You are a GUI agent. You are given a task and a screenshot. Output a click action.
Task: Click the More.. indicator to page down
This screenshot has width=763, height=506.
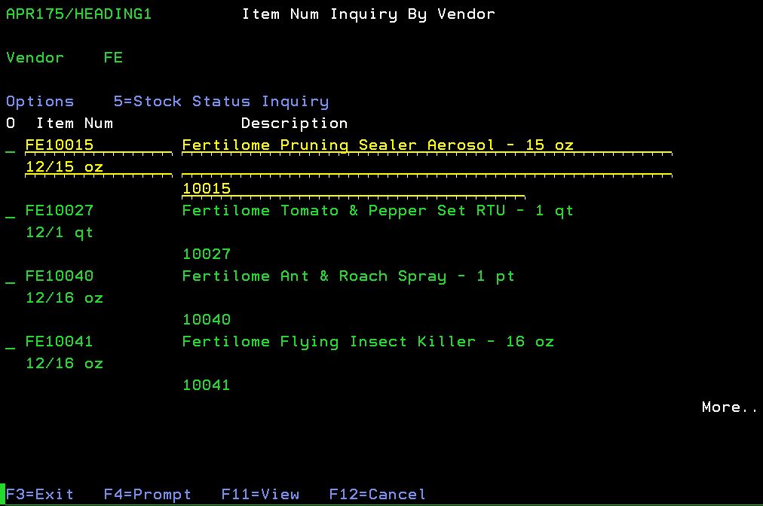[x=729, y=407]
